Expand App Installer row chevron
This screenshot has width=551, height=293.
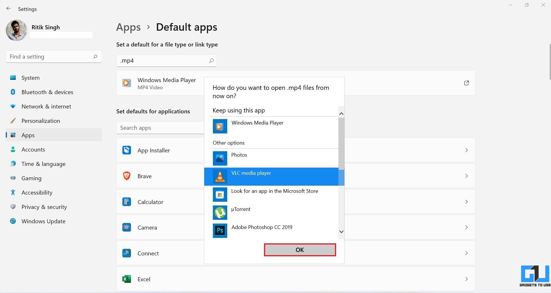pos(467,150)
